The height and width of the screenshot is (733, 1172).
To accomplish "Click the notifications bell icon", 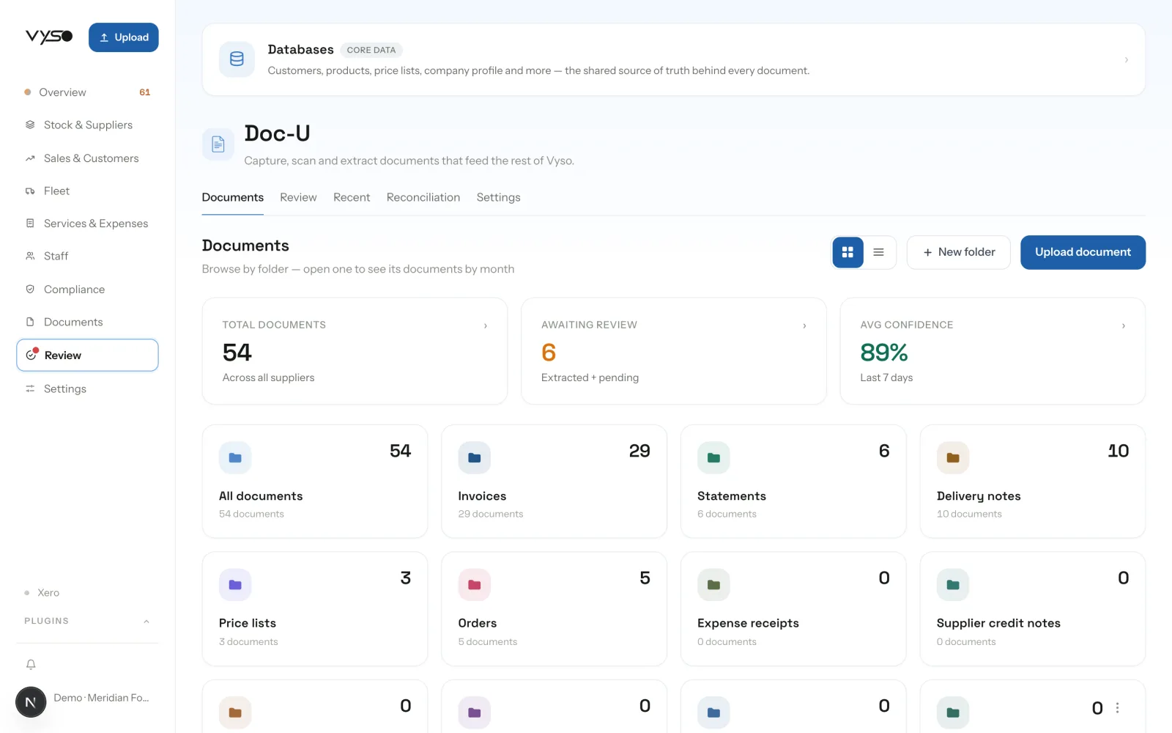I will click(x=31, y=664).
